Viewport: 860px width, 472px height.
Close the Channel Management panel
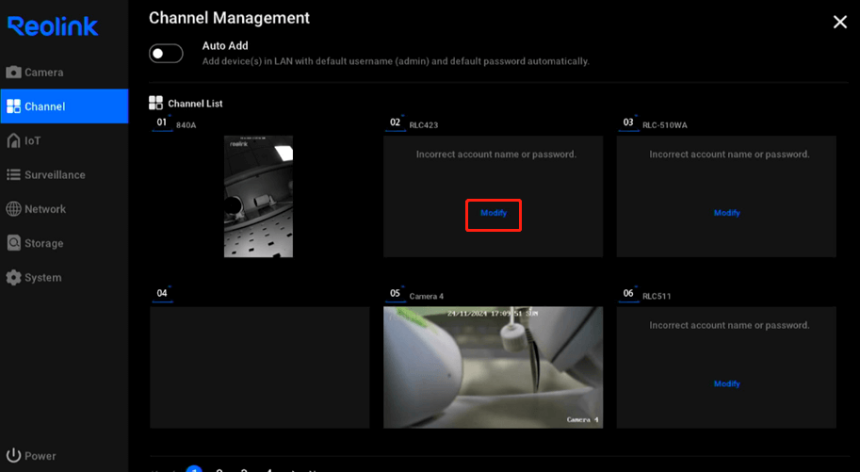click(839, 22)
